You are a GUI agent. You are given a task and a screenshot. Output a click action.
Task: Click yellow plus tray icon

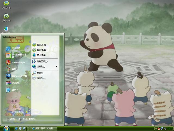[156, 129]
